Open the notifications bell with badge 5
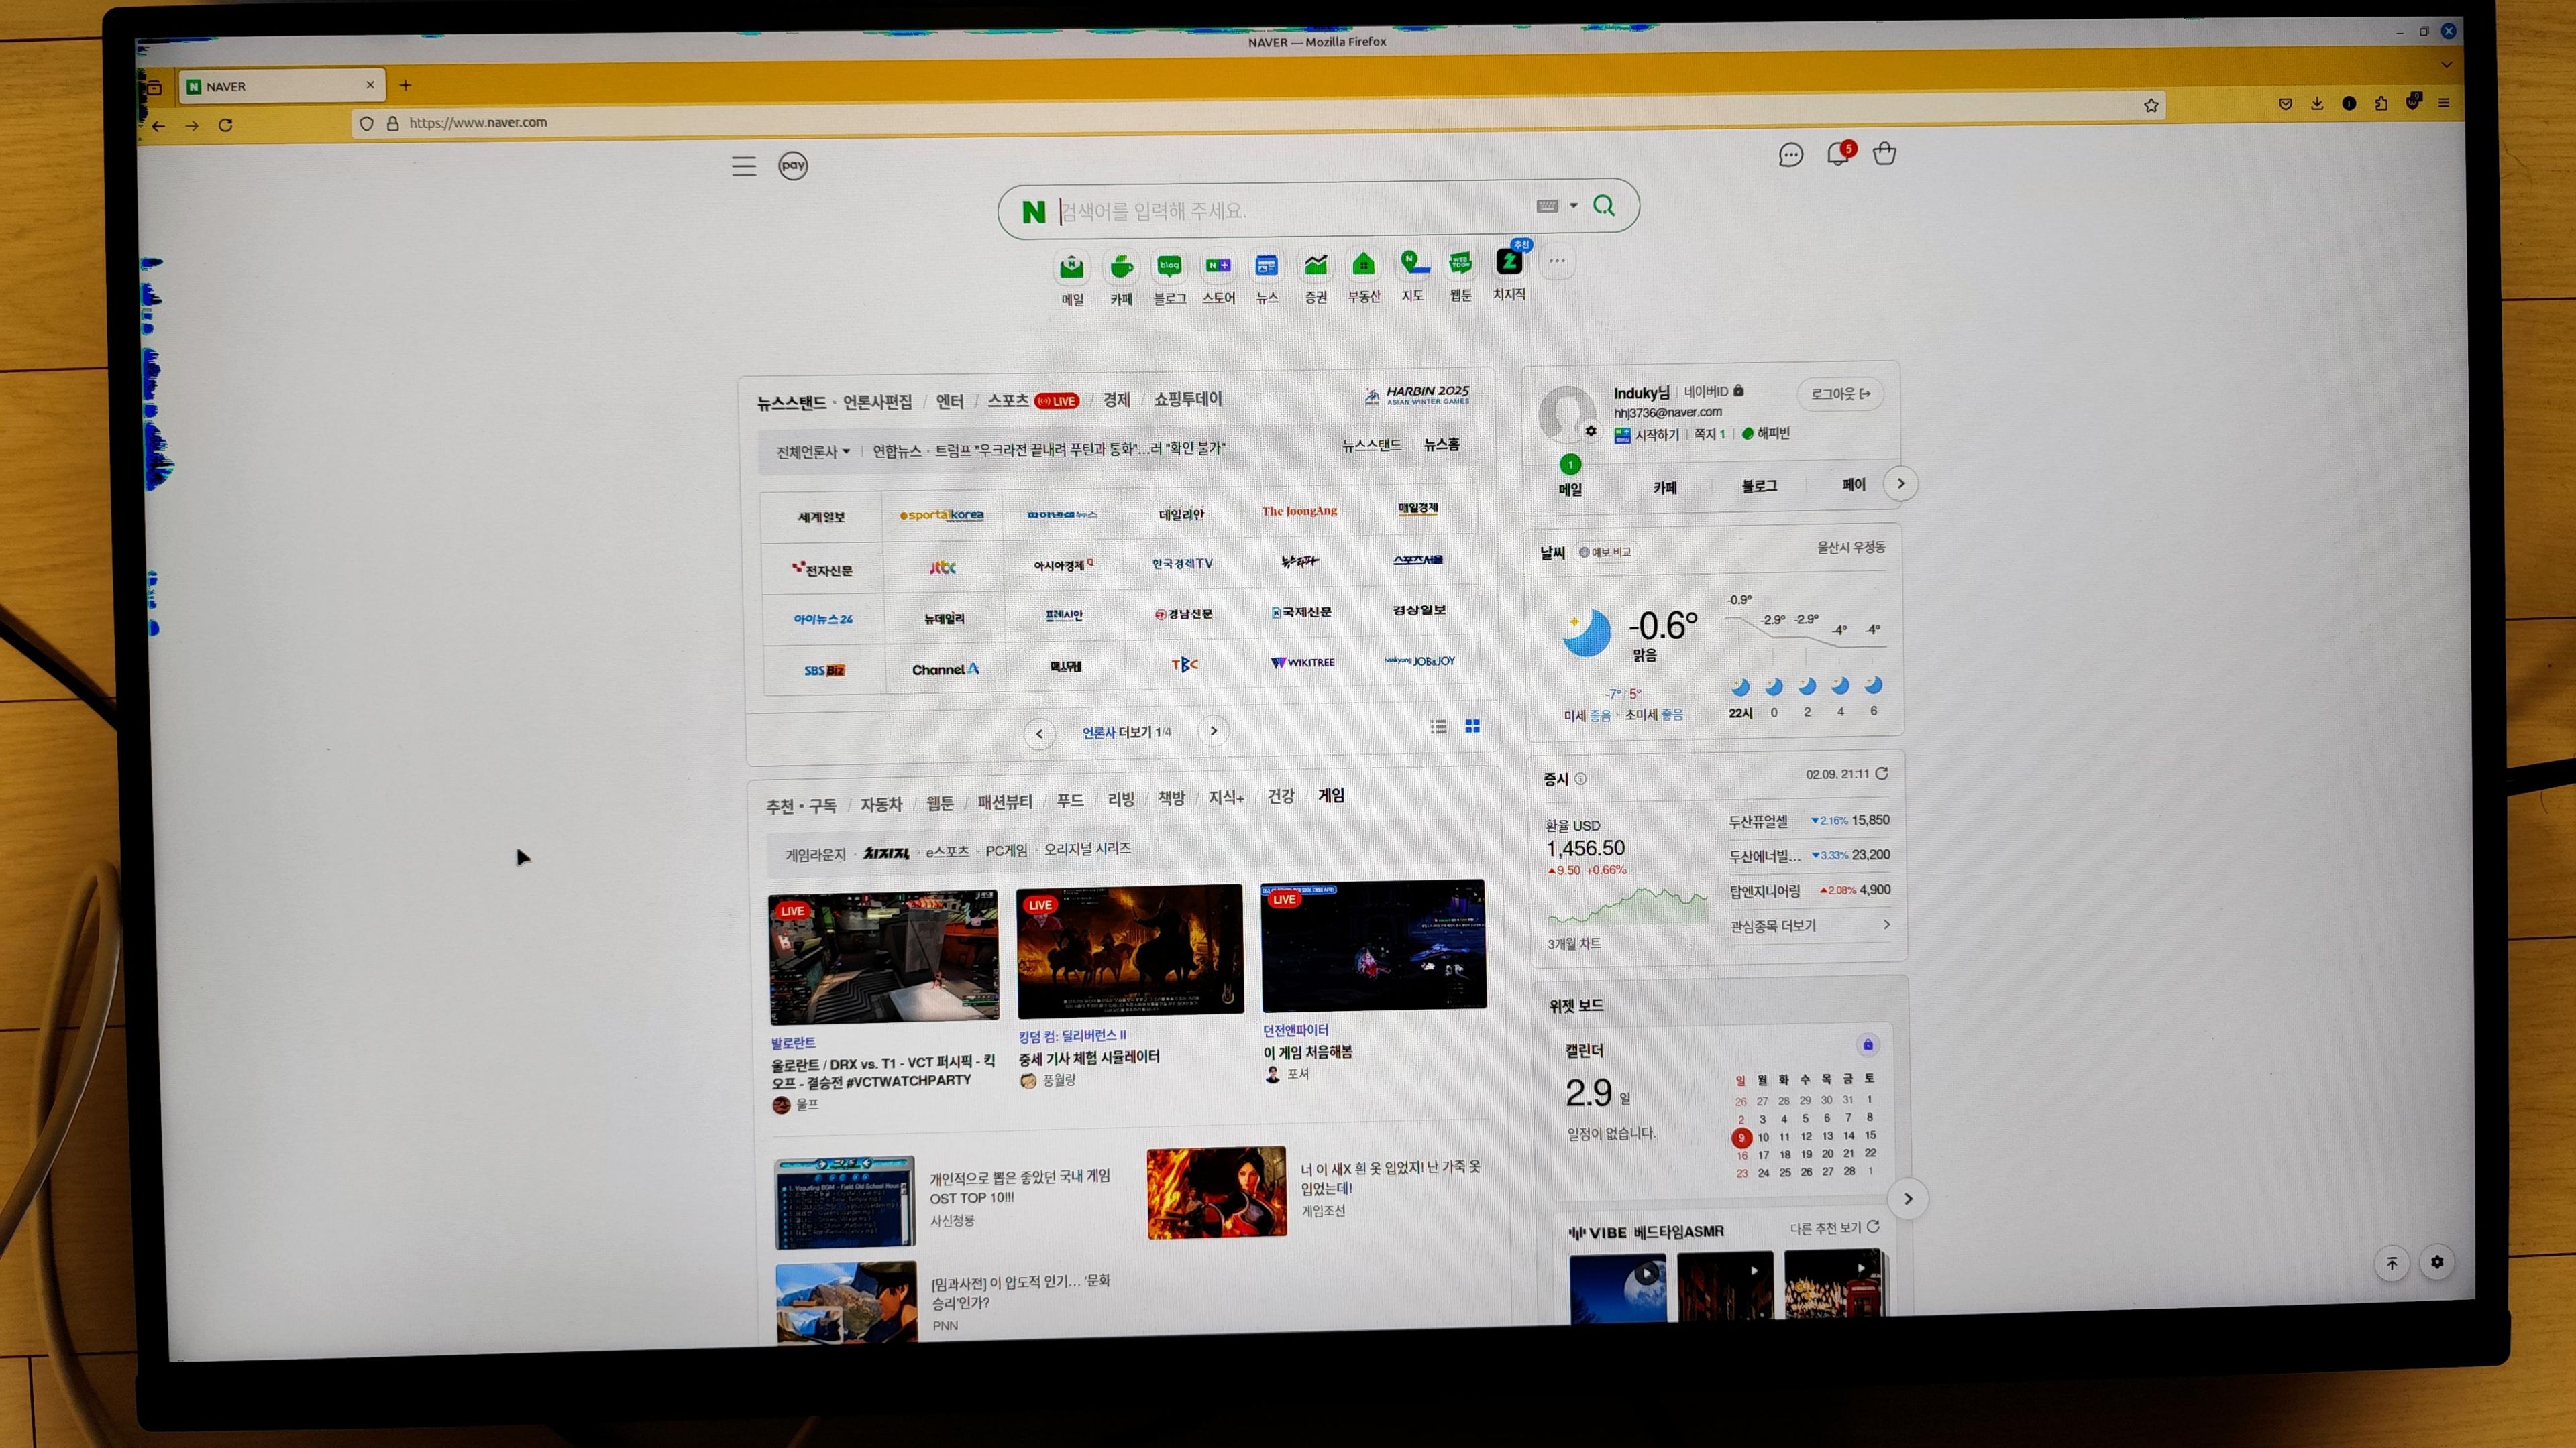 click(1839, 153)
